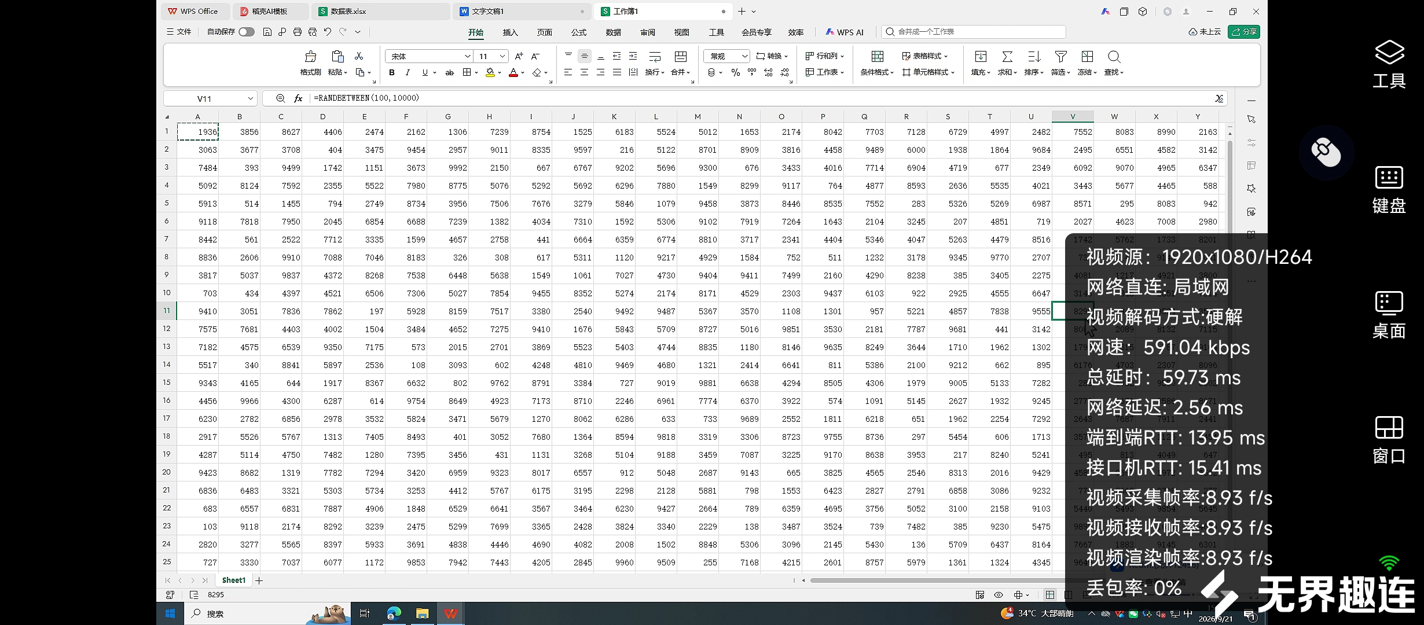
Task: Increase font size with A+ icon
Action: [519, 56]
